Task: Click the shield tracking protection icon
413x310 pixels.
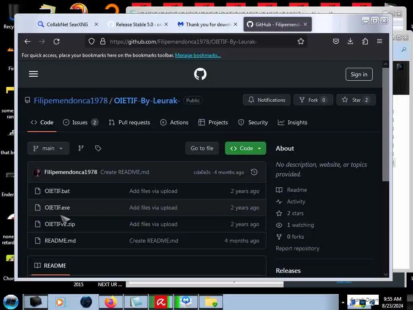Action: [x=92, y=42]
